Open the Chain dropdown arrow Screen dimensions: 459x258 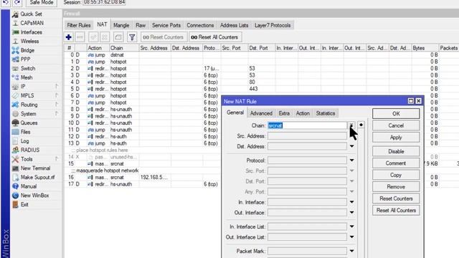tap(351, 125)
